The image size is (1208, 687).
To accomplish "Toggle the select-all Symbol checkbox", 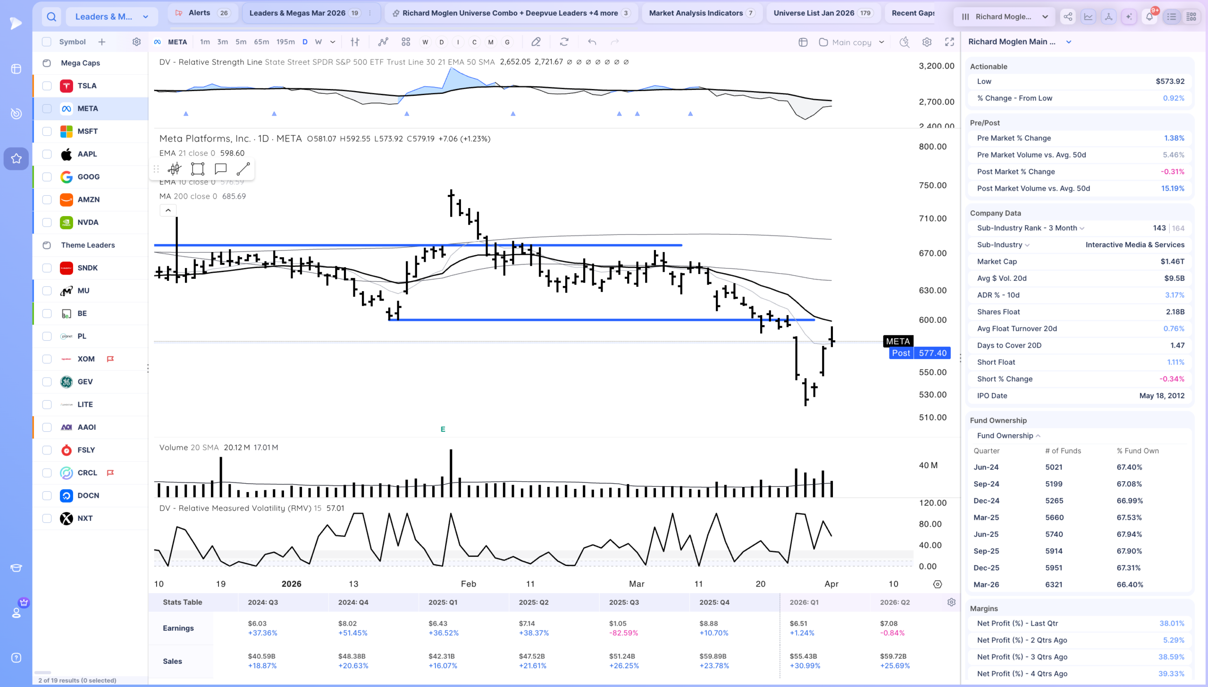I will [47, 42].
